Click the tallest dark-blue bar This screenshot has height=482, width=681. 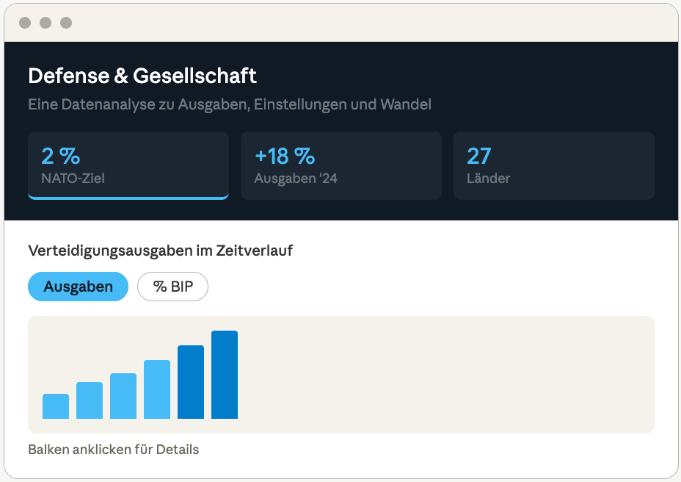[x=225, y=375]
